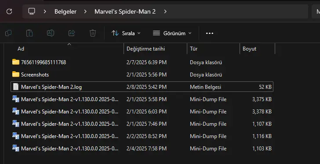Select the dump file name modified 2/2/2025 8:52 PM
The image size is (320, 164).
click(70, 136)
